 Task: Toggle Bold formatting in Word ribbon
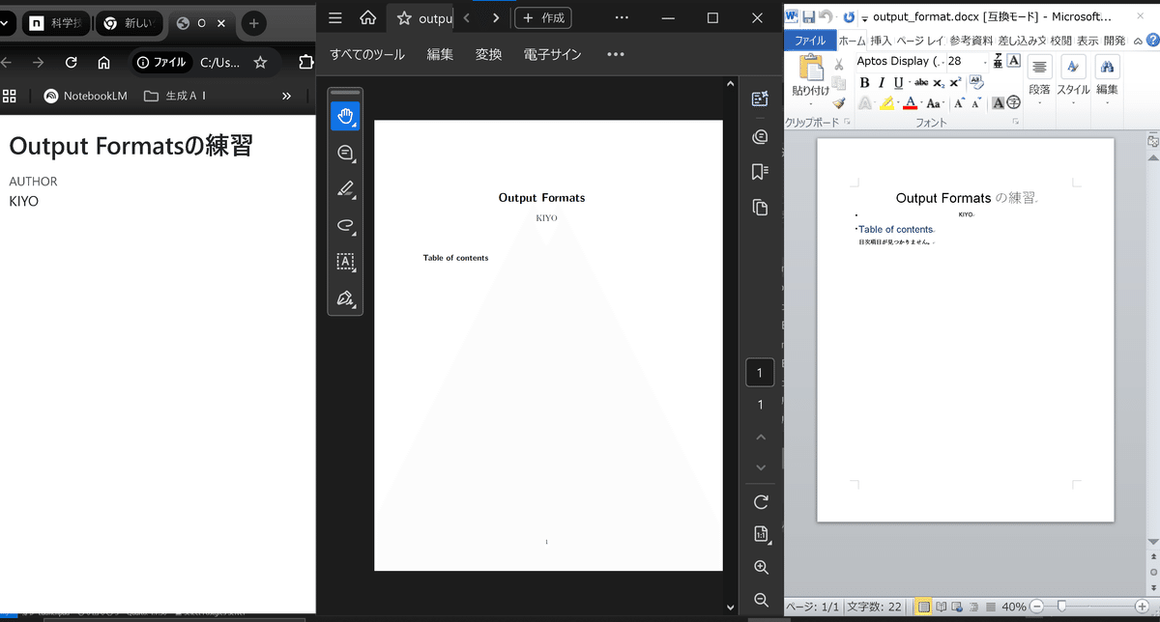pos(865,82)
